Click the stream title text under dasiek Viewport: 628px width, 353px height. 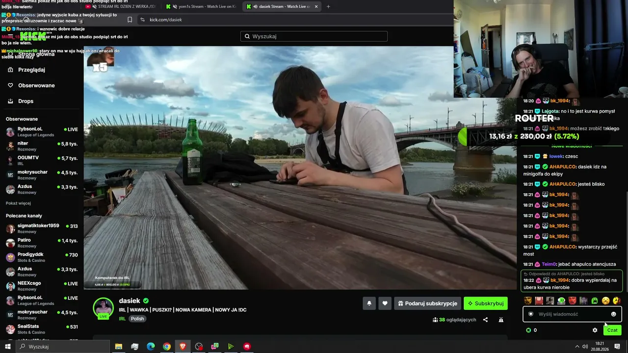point(183,310)
